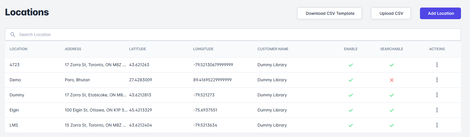Toggle Searchable checkmark for Elgin location
The width and height of the screenshot is (470, 137).
coord(392,110)
